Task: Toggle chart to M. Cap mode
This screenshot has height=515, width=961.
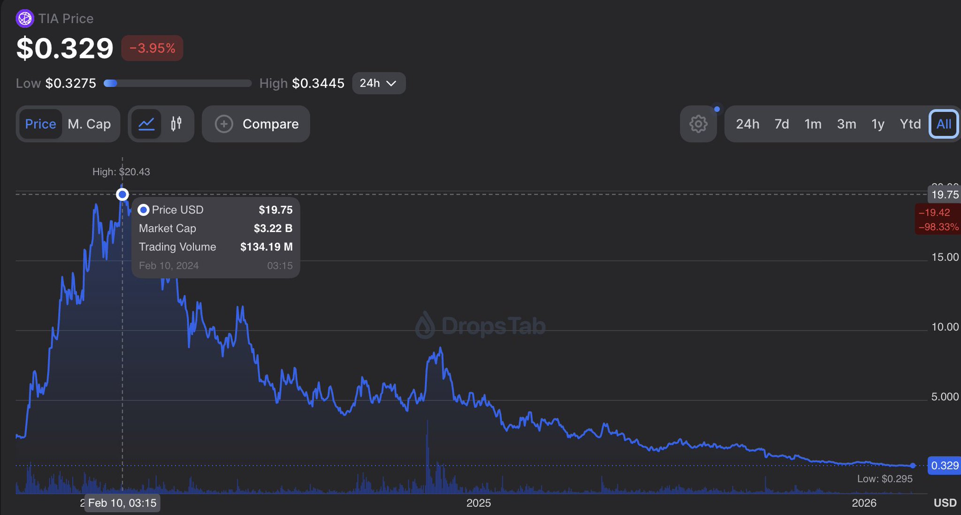Action: point(89,124)
